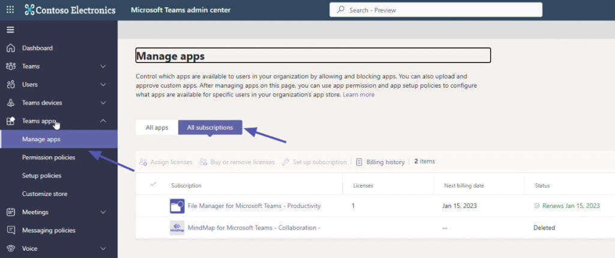The image size is (615, 258).
Task: Switch to the All subscriptions tab
Action: point(210,127)
